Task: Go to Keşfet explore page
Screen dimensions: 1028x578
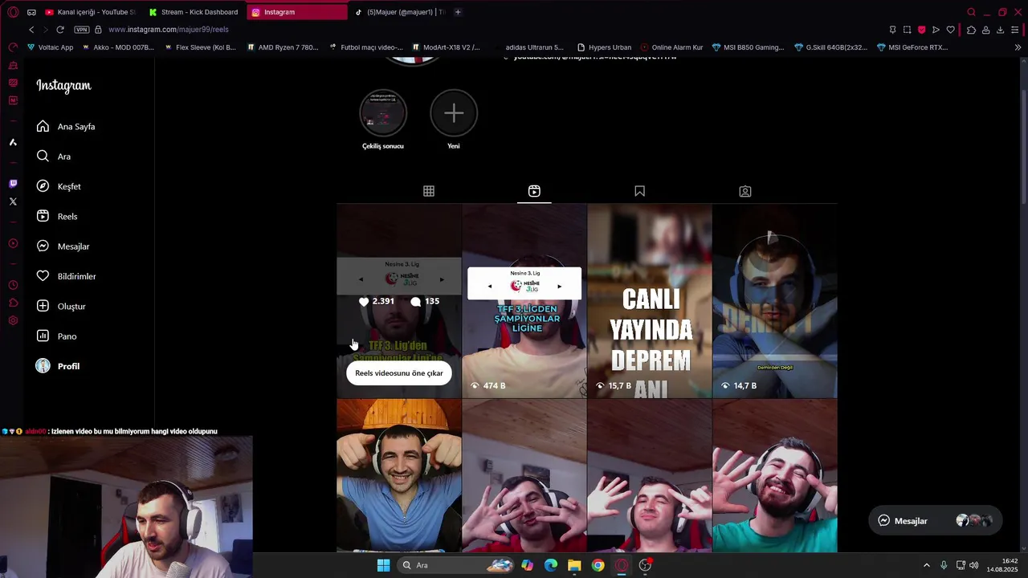Action: point(59,186)
